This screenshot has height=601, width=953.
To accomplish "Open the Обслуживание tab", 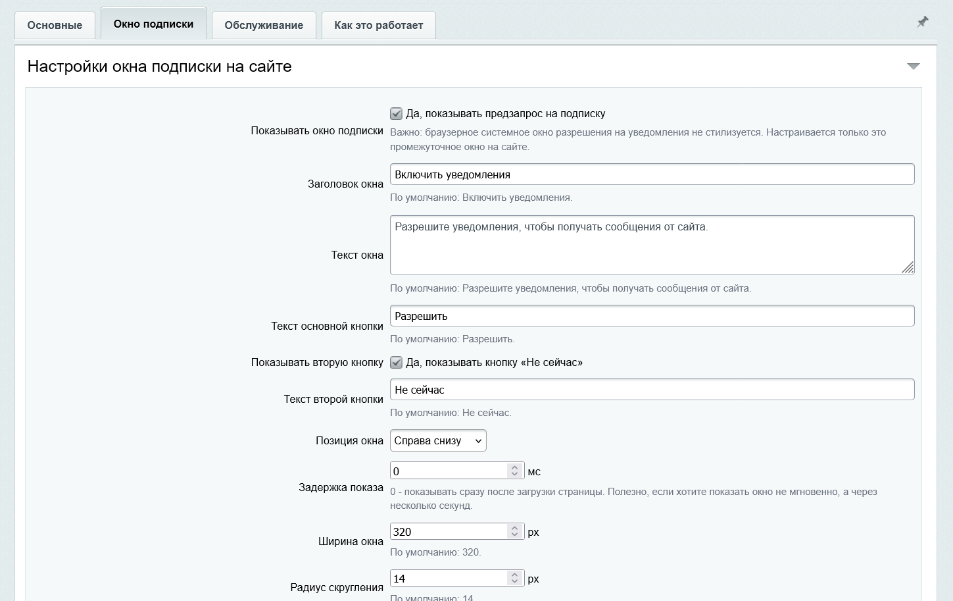I will point(264,25).
